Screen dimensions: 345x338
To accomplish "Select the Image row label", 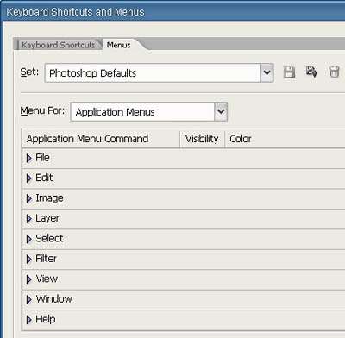I will click(49, 198).
